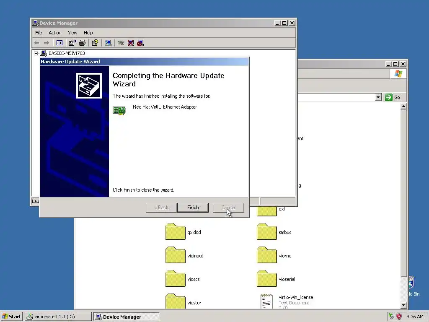Click the Update Driver toolbar icon

coord(121,43)
